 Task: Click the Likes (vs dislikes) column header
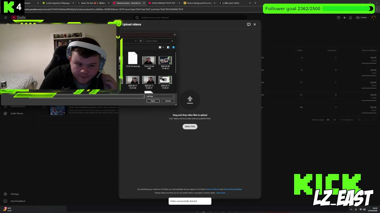click(x=369, y=50)
